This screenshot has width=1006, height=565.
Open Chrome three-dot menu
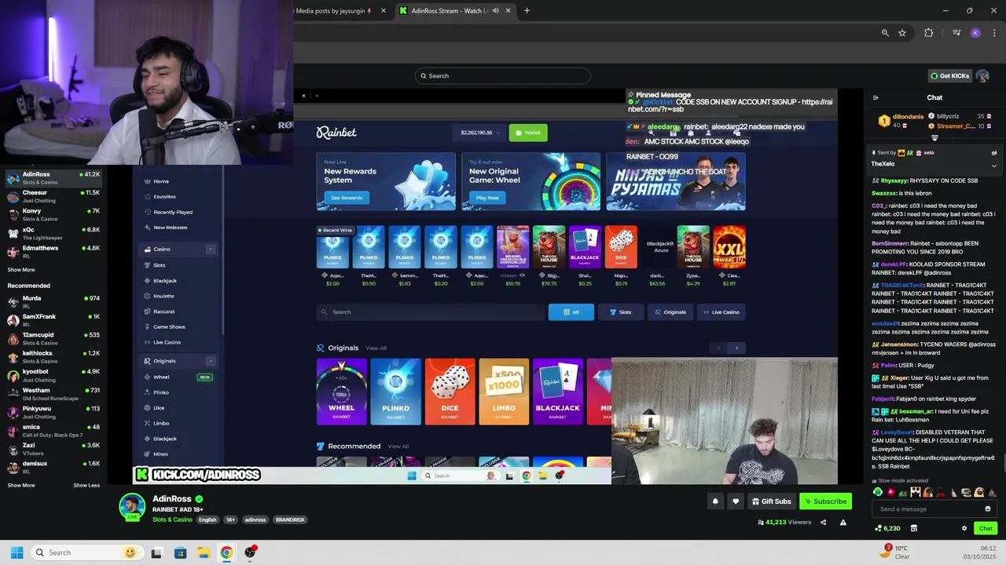993,33
